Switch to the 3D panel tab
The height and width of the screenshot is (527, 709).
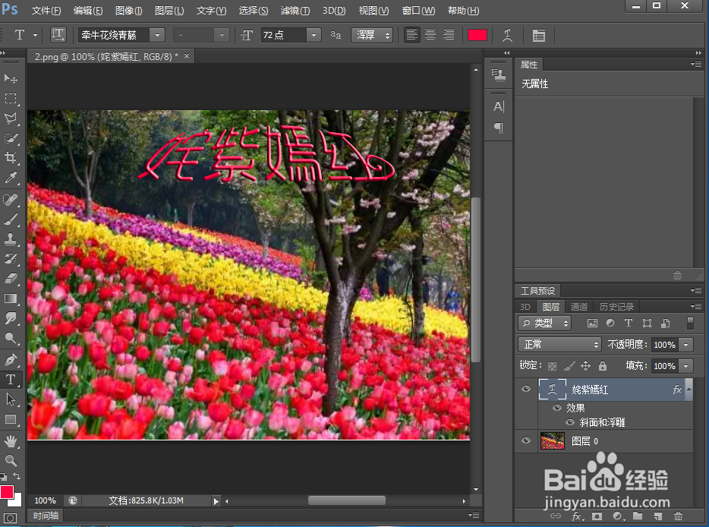(525, 307)
